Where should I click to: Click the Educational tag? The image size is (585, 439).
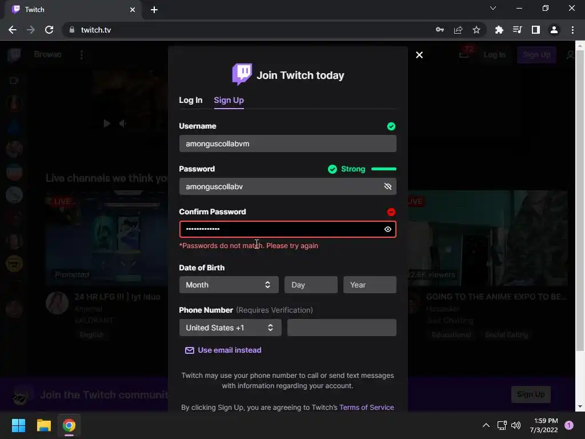pos(451,334)
